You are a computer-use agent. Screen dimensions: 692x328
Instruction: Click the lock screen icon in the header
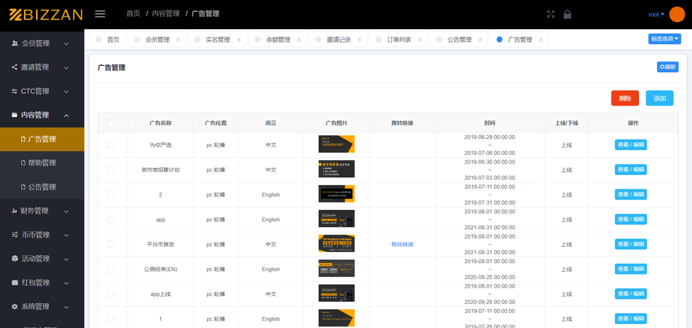[567, 14]
